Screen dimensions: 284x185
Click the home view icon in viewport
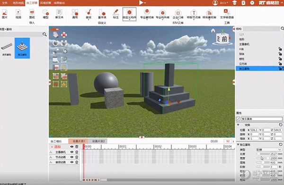(x=213, y=30)
